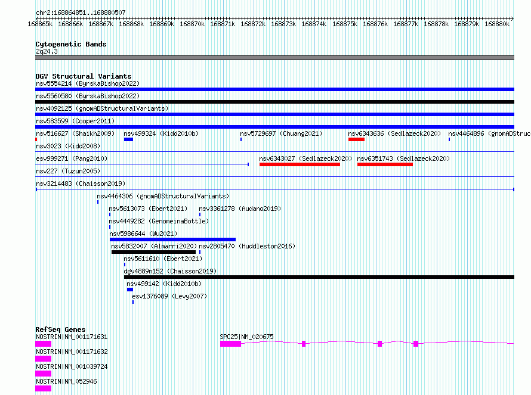Select the nsv4464896 gnomAD variant label
The height and width of the screenshot is (395, 531).
tap(489, 133)
